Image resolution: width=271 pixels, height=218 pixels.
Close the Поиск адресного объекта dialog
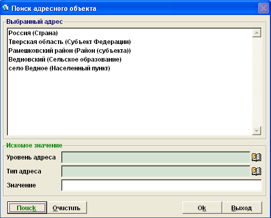coord(263,8)
